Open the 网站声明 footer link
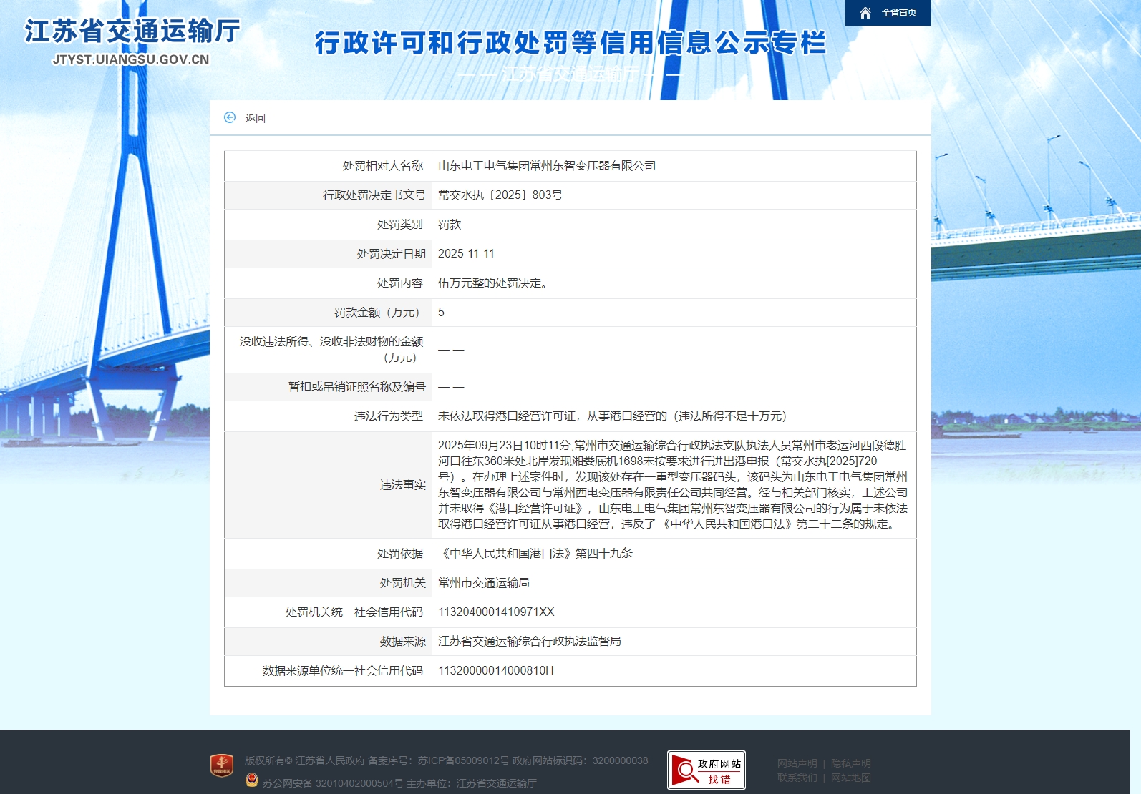The image size is (1141, 794). (x=797, y=763)
